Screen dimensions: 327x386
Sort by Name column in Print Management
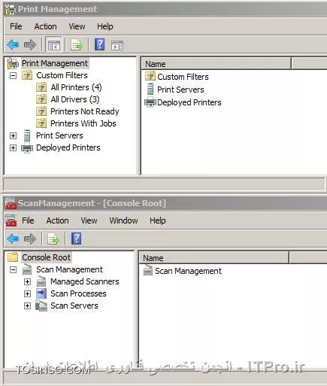[x=216, y=64]
